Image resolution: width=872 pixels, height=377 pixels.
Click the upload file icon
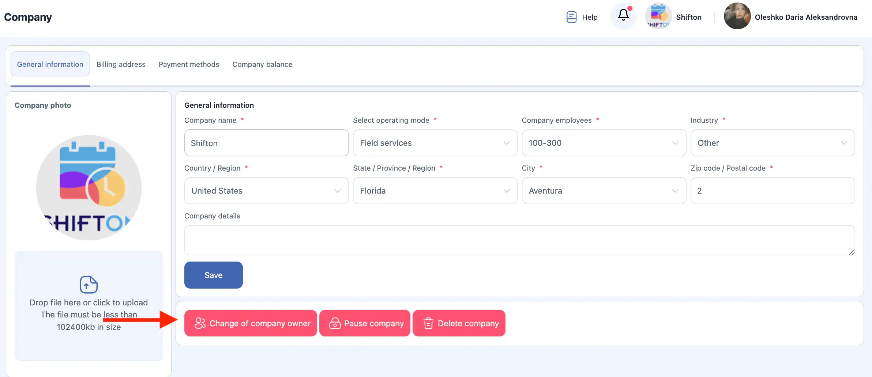(x=89, y=284)
